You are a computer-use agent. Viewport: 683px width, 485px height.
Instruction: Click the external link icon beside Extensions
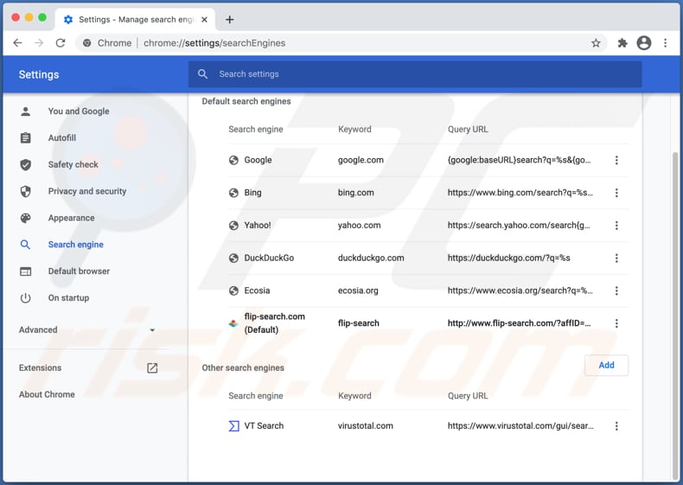152,367
